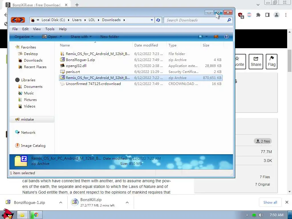Open the Chrome three-dot menu
The width and height of the screenshot is (292, 219).
pyautogui.click(x=286, y=15)
